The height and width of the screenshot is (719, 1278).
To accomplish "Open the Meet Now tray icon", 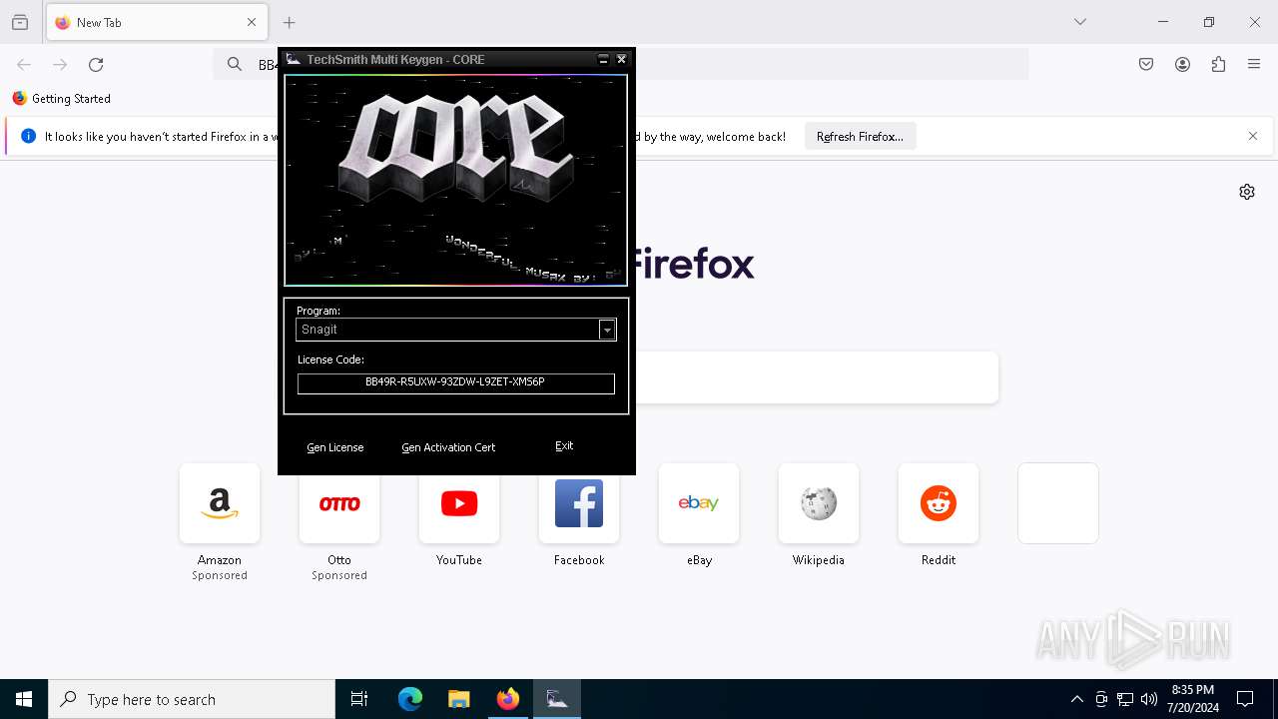I will (x=1101, y=700).
